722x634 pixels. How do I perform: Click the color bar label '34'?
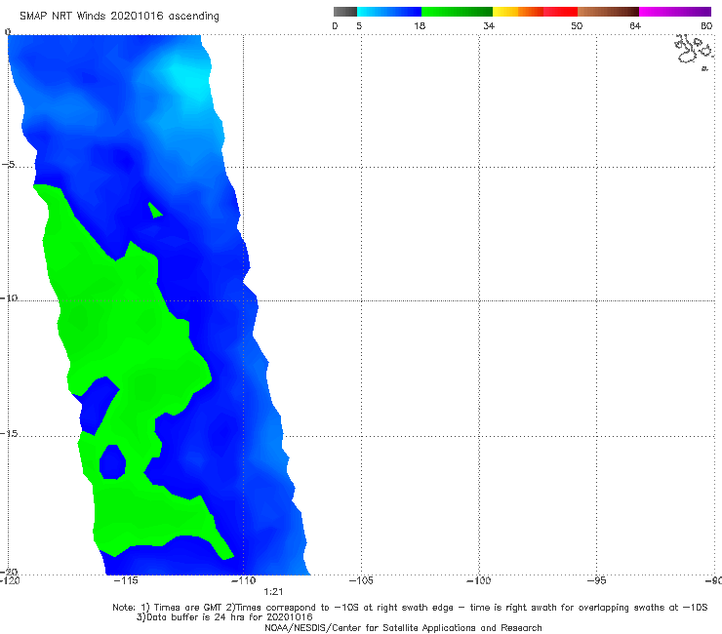pyautogui.click(x=489, y=25)
